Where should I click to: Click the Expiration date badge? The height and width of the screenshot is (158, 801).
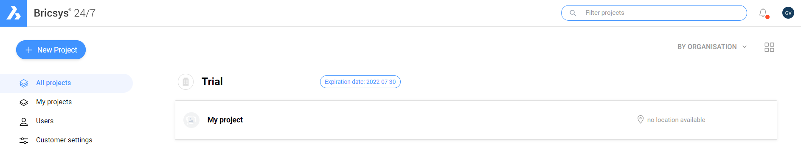tap(360, 82)
